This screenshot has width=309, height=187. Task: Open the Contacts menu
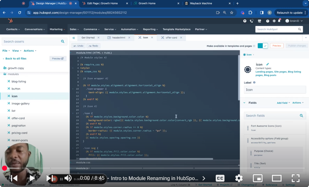click(13, 29)
